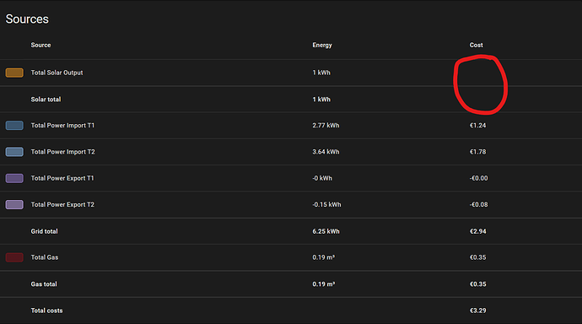Click the blue Total Power Import T1 swatch
Image resolution: width=582 pixels, height=324 pixels.
click(x=14, y=126)
